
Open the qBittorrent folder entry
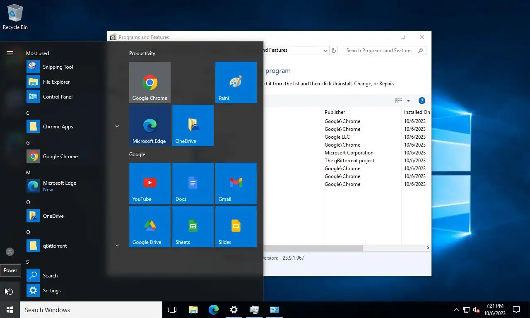pos(72,246)
